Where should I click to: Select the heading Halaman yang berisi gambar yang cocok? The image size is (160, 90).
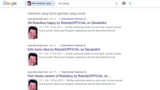point(57,13)
